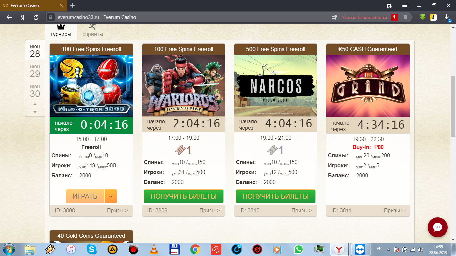Screen dimensions: 456x256
Task: Open Призы for tournament ID 3810
Action: [x=302, y=210]
